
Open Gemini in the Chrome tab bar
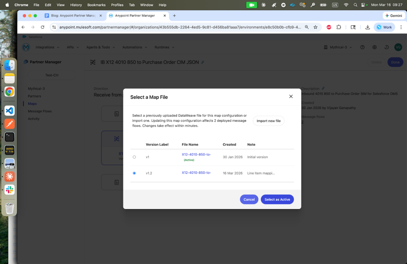tap(394, 16)
